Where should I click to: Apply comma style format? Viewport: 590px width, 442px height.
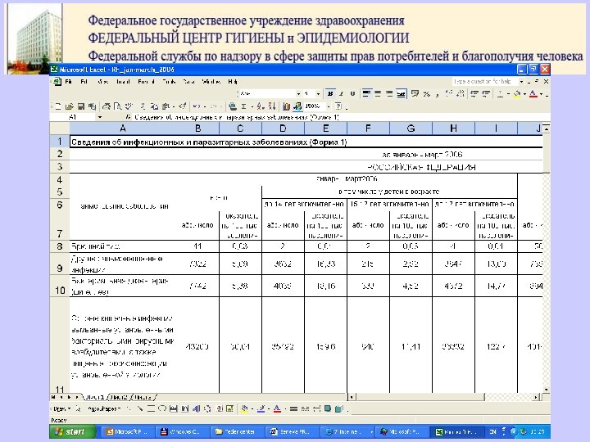(438, 93)
